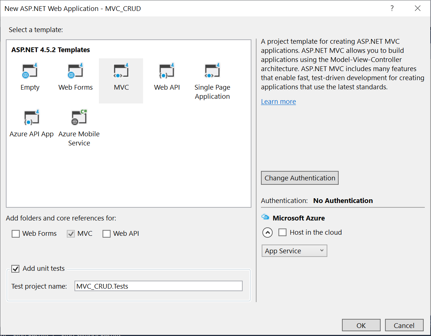
Task: Choose the Single Page Application template
Action: 212,70
